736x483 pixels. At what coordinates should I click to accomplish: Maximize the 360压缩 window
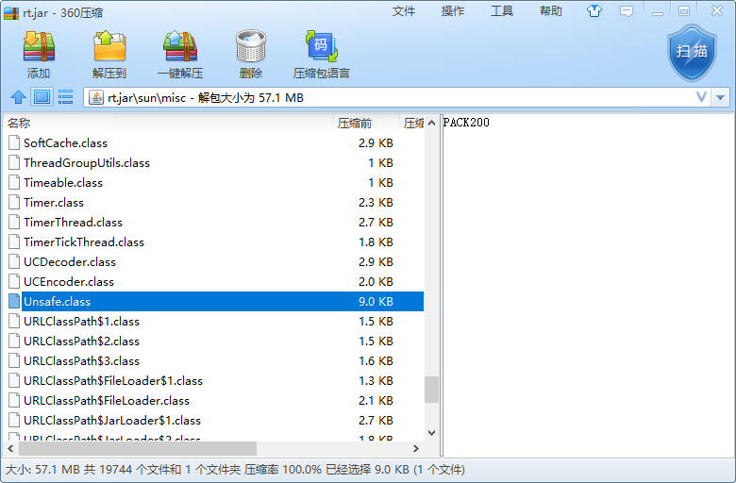[684, 10]
